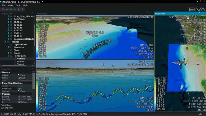Expand the BackgroundData.db tree node
The height and width of the screenshot is (116, 206).
[x=8, y=39]
